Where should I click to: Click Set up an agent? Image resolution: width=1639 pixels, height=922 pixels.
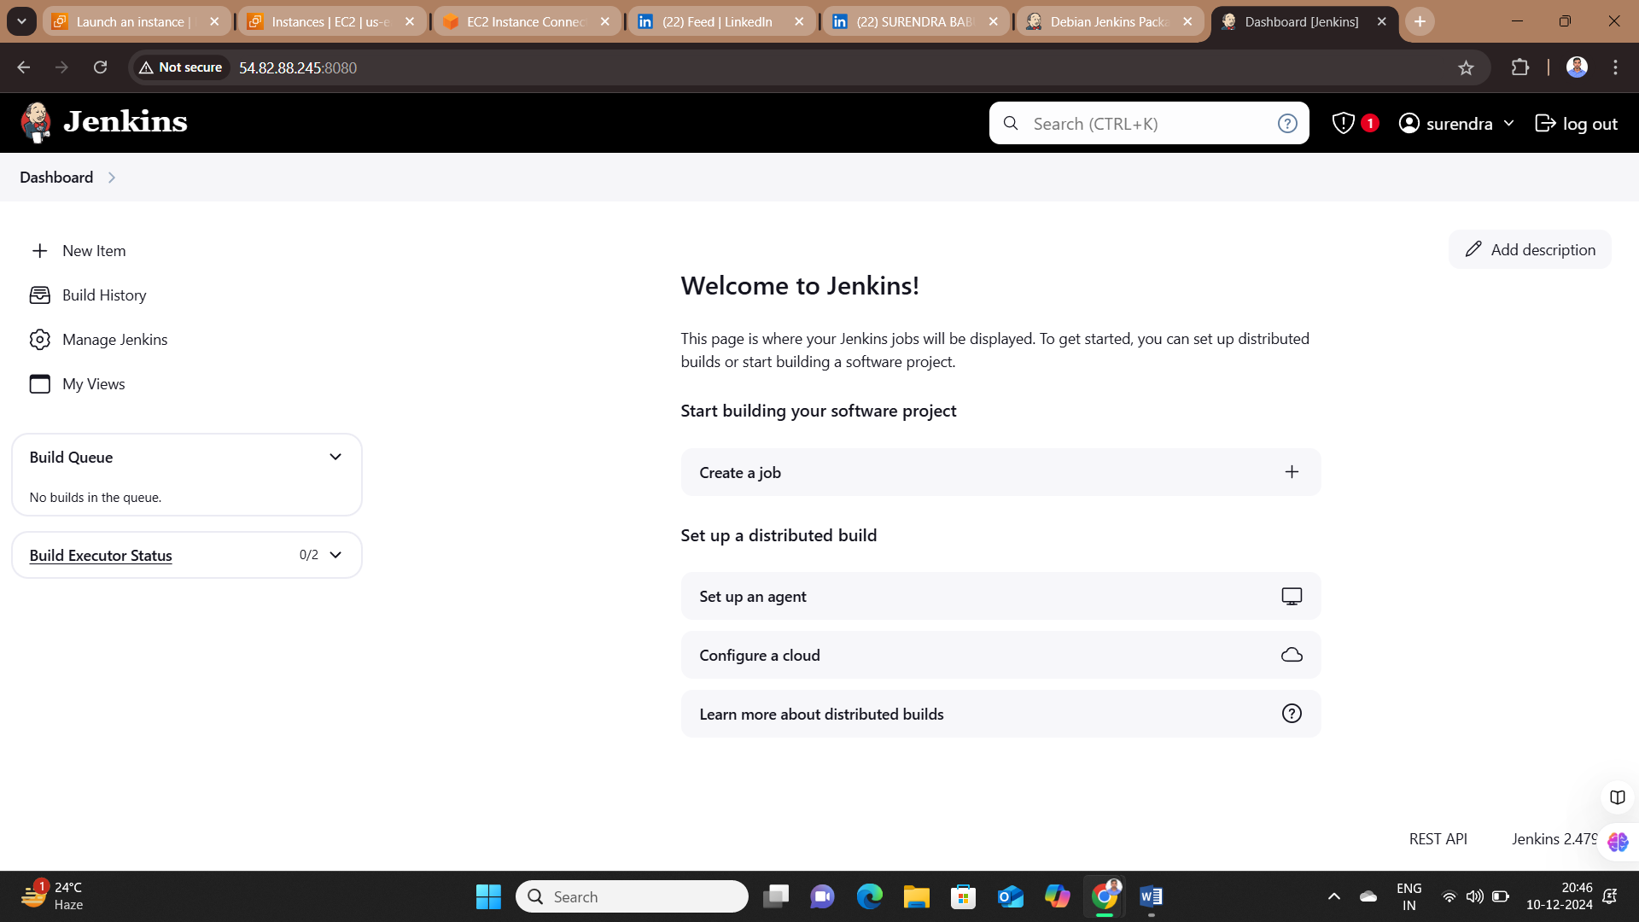click(1000, 597)
